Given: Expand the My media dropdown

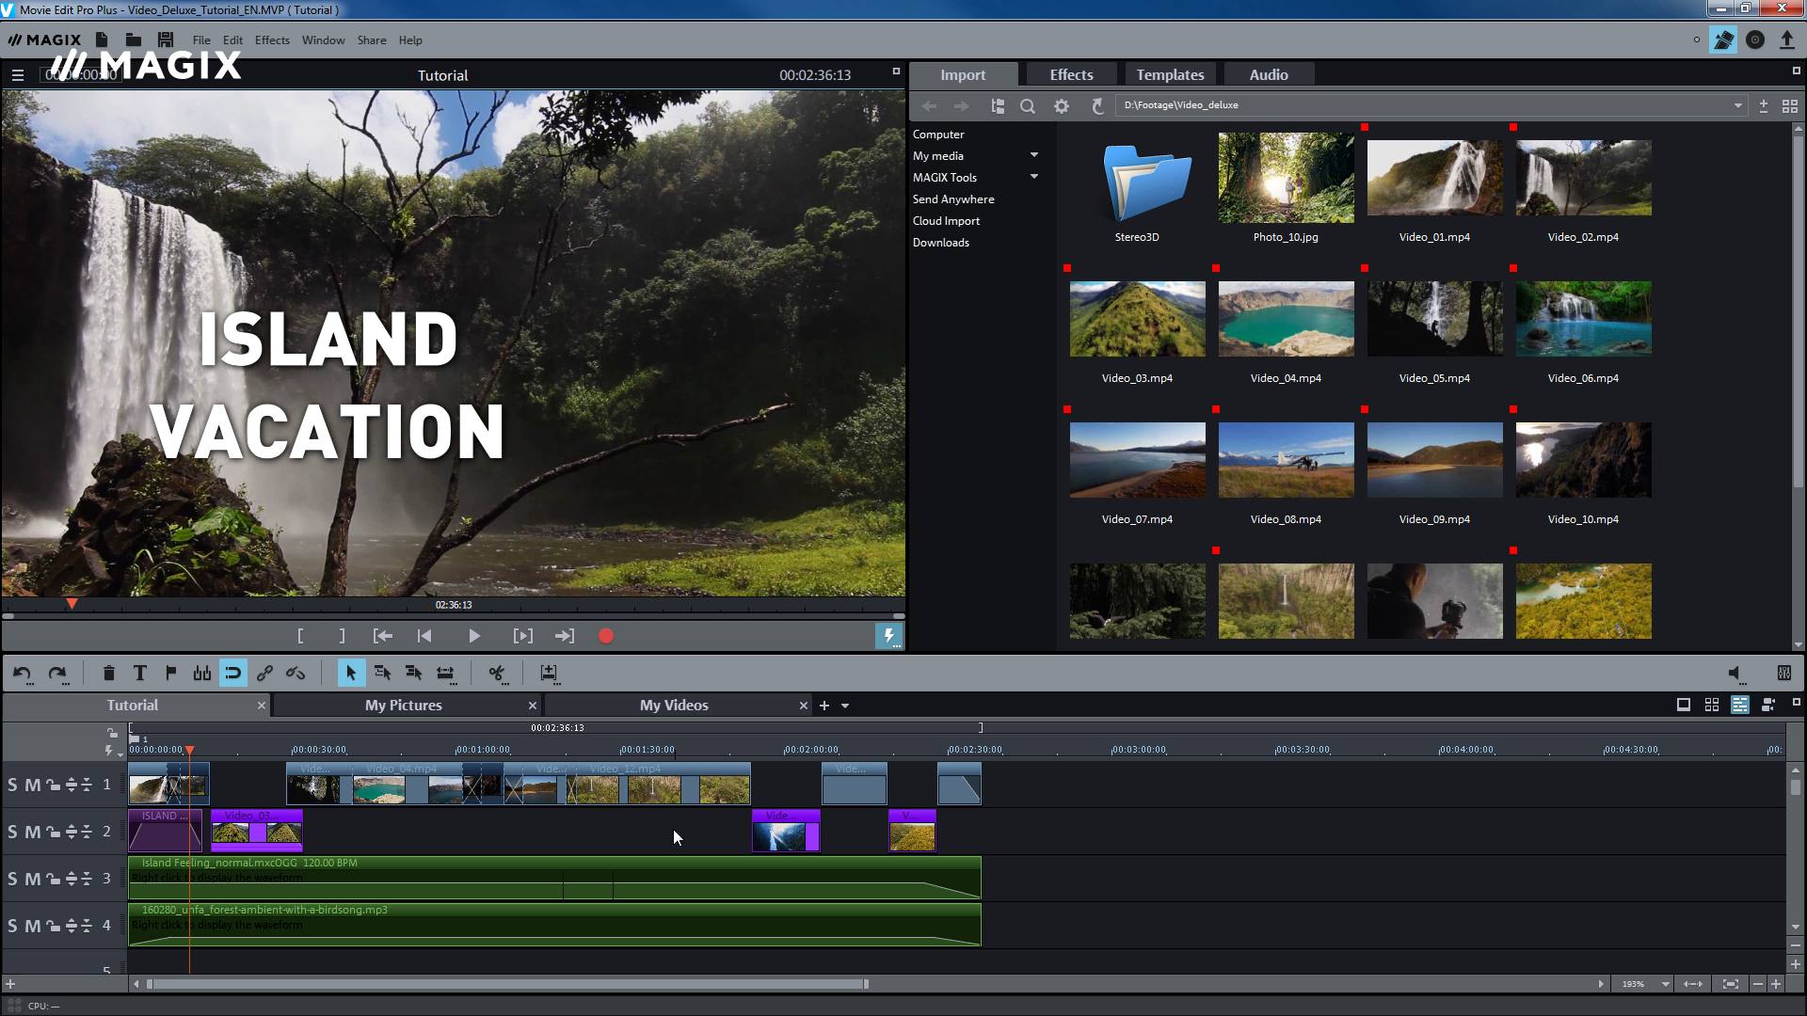Looking at the screenshot, I should tap(1033, 154).
